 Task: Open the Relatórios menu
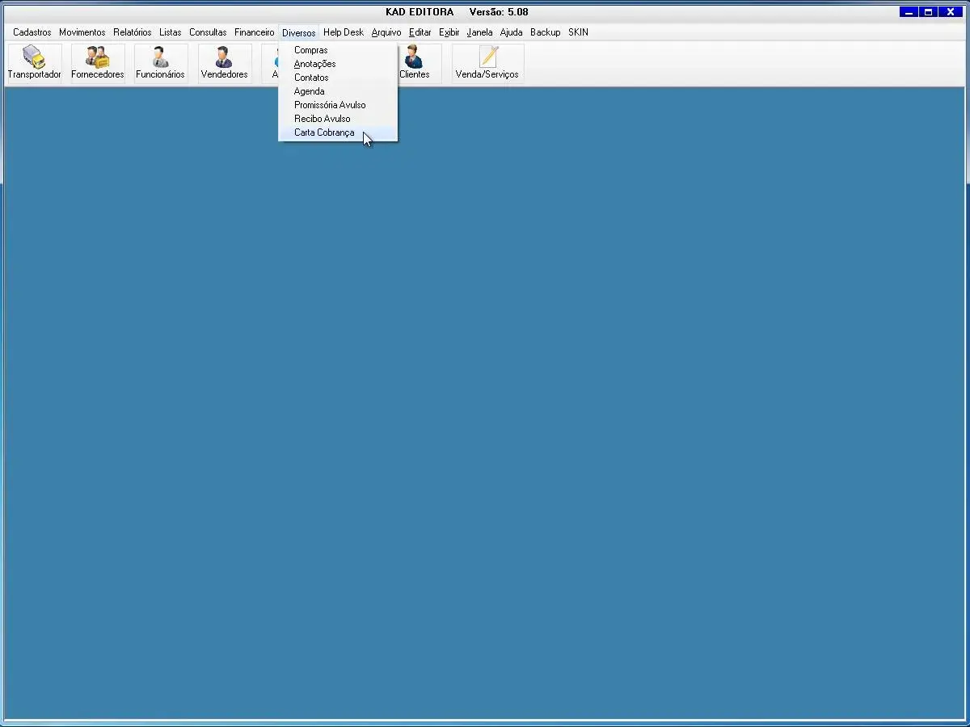click(133, 32)
